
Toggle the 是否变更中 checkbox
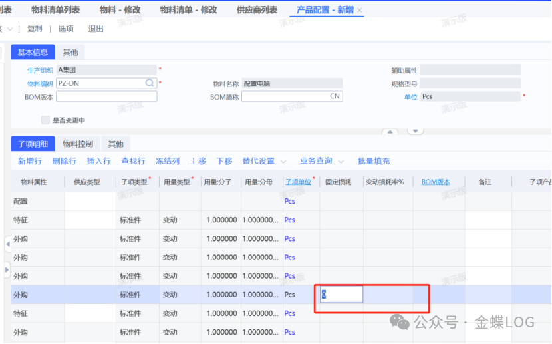coord(45,120)
